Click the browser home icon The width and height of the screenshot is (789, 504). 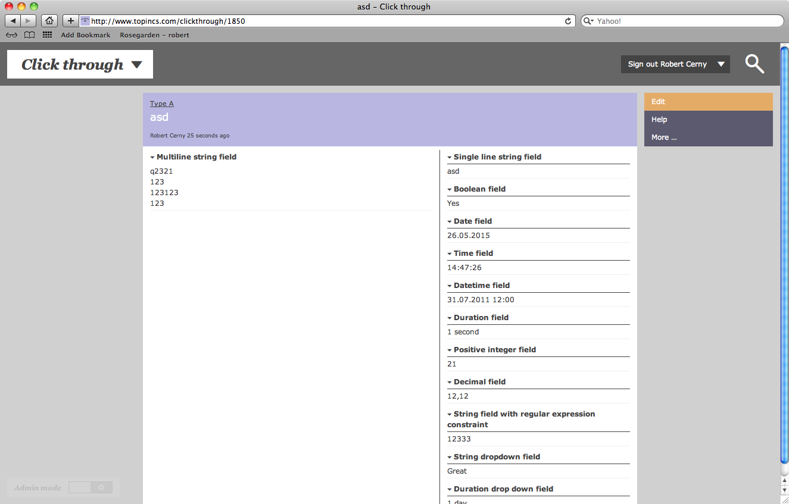(49, 21)
